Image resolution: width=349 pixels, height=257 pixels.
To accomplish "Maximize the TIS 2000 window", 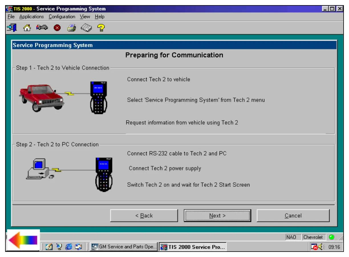I will click(x=332, y=9).
